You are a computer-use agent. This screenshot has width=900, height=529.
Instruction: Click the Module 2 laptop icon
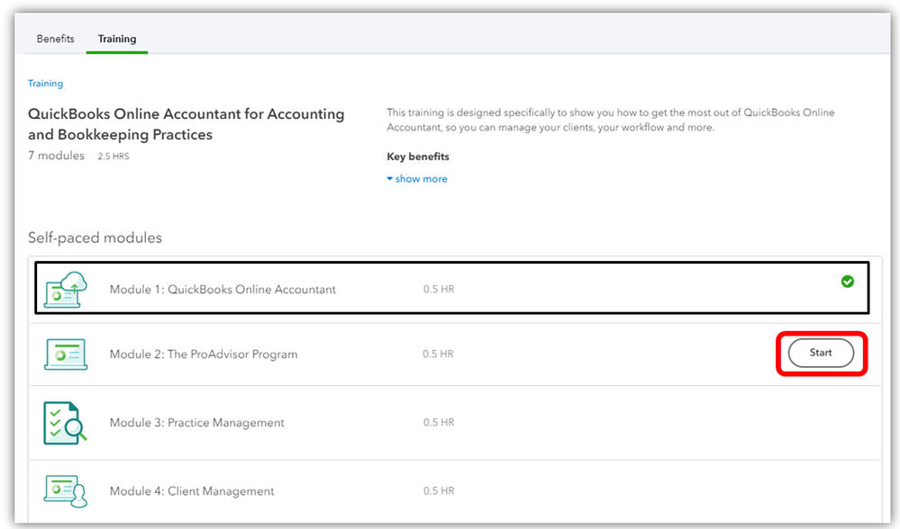(66, 354)
